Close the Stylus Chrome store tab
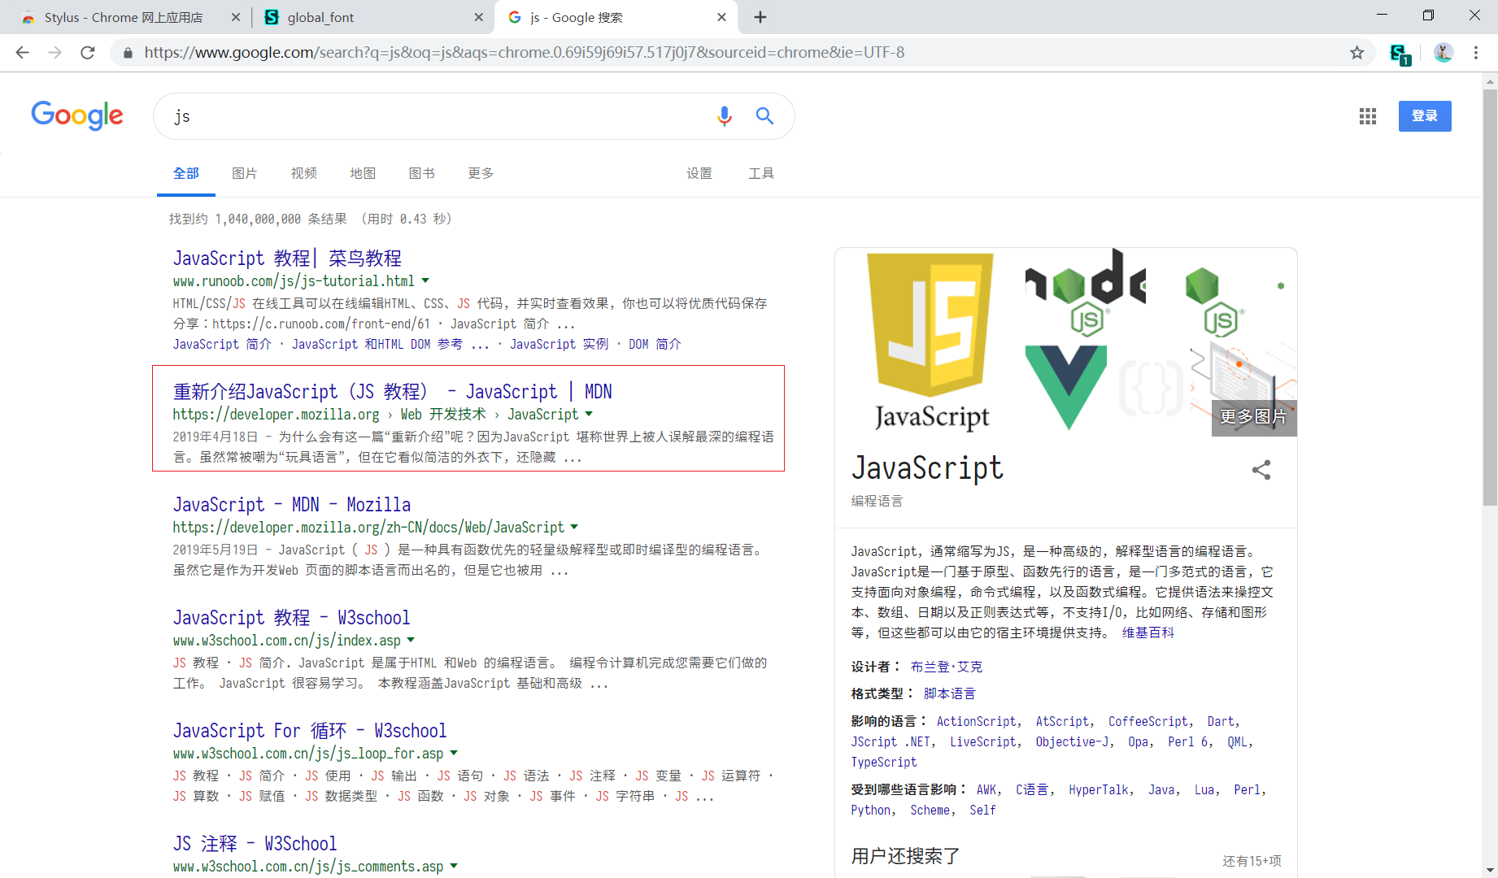 click(x=236, y=17)
